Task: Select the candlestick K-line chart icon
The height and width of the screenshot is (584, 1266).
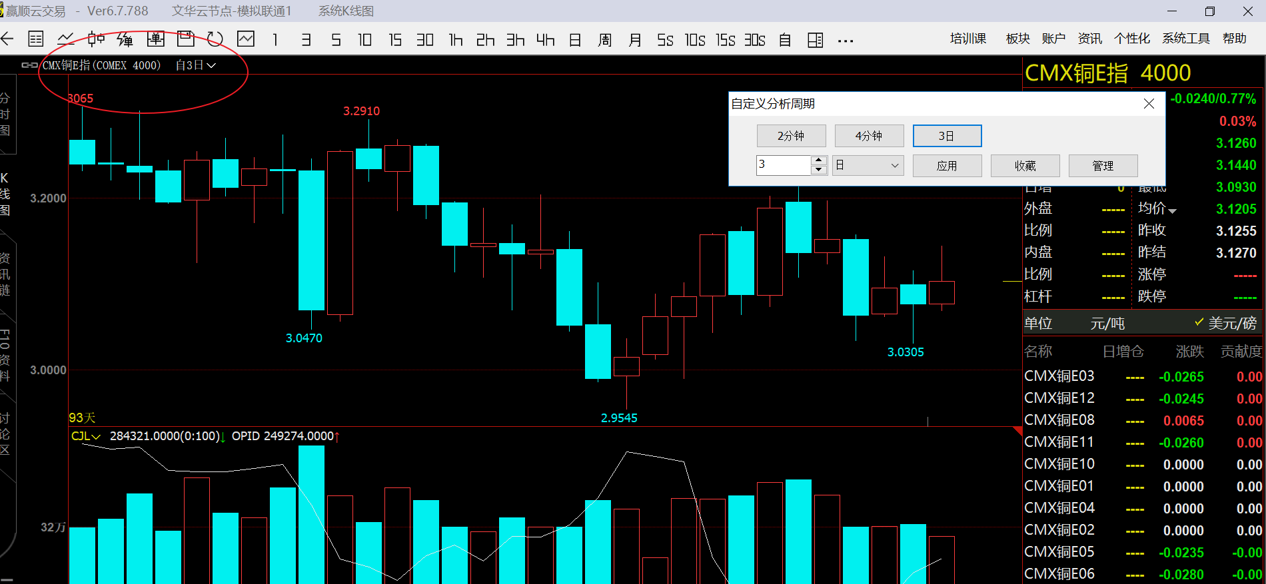Action: point(96,39)
